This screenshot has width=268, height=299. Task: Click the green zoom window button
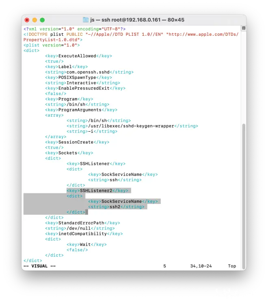42,20
